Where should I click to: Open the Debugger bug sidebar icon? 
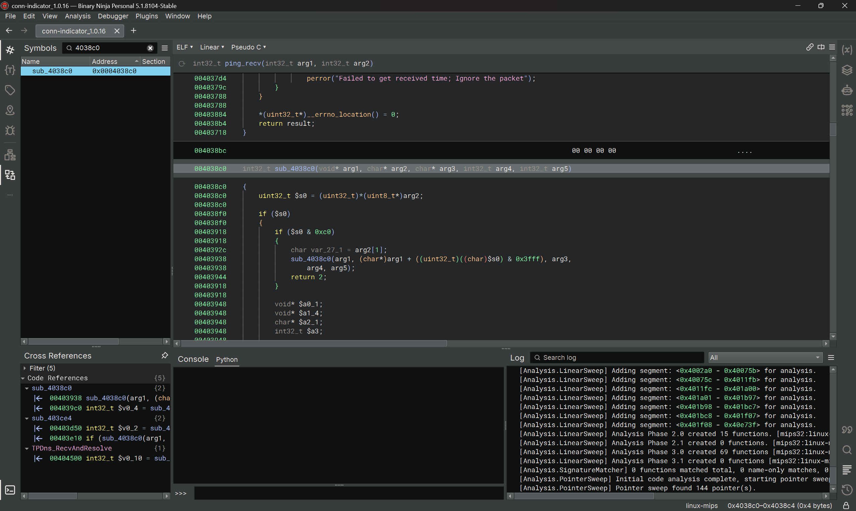(10, 130)
